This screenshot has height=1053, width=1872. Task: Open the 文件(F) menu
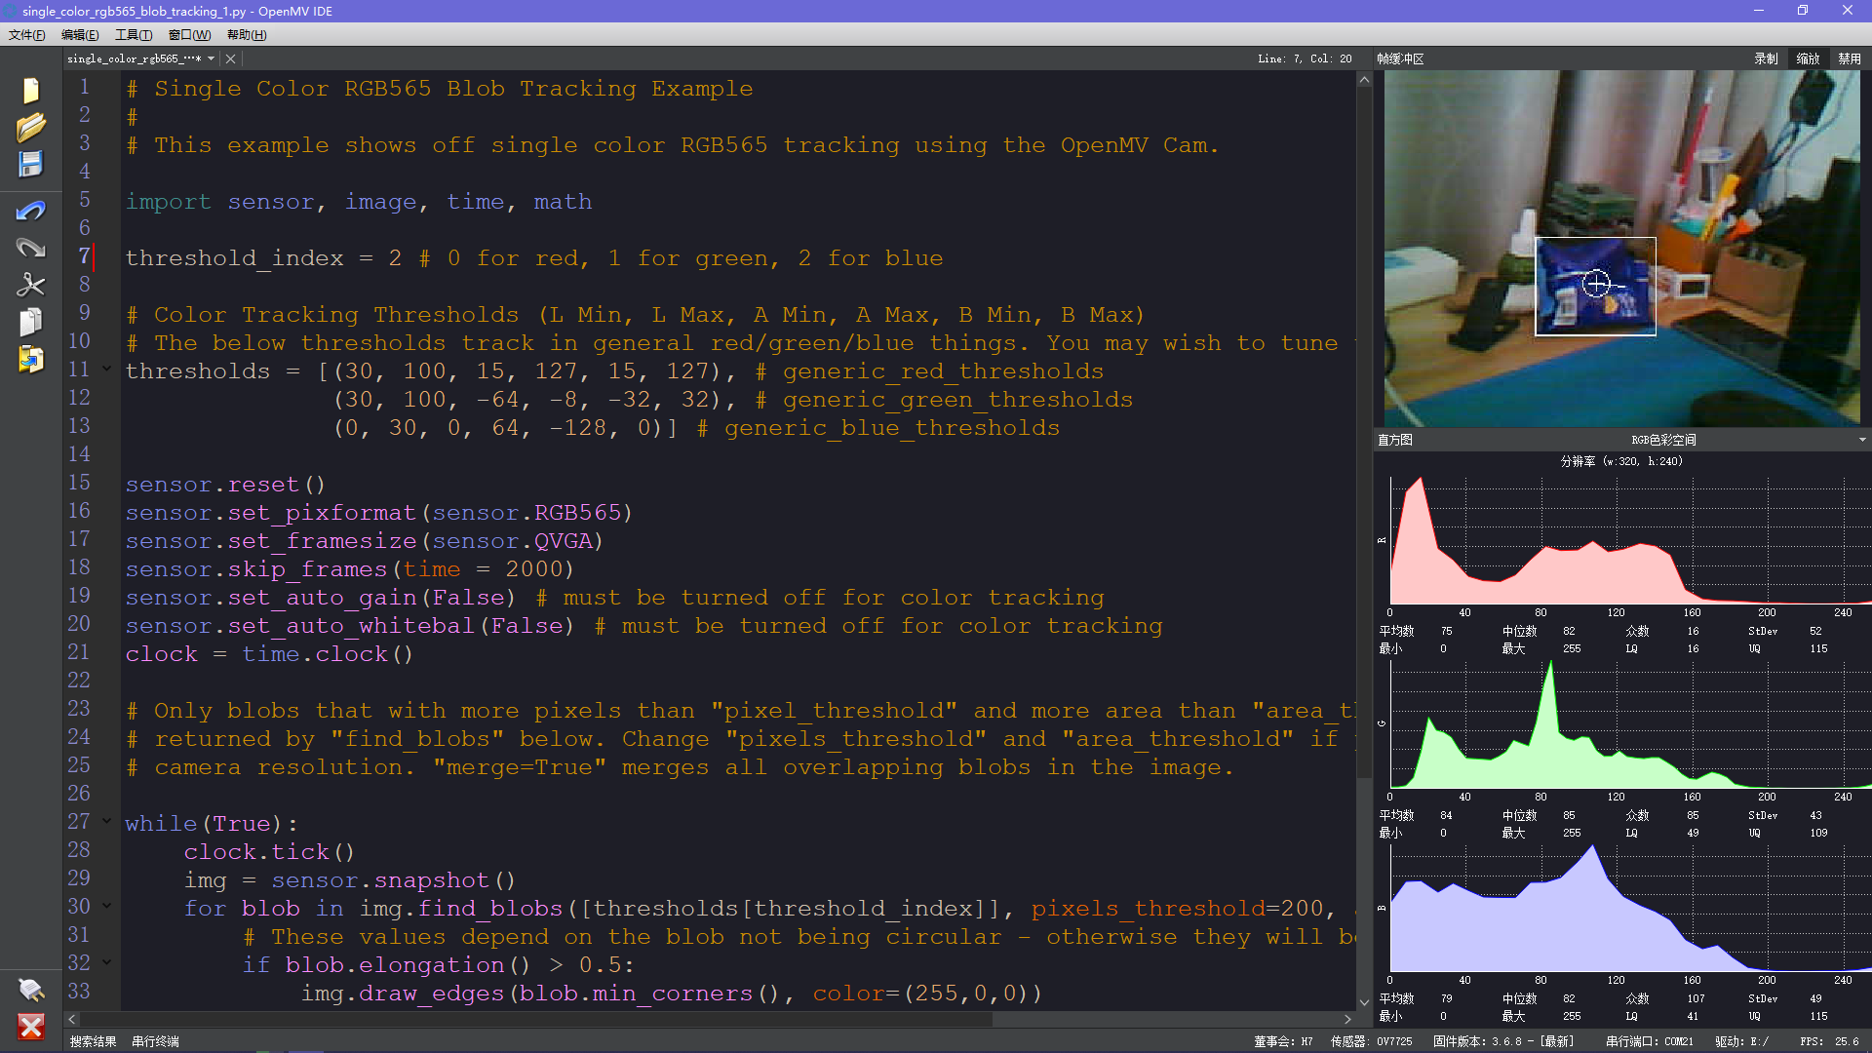click(26, 35)
